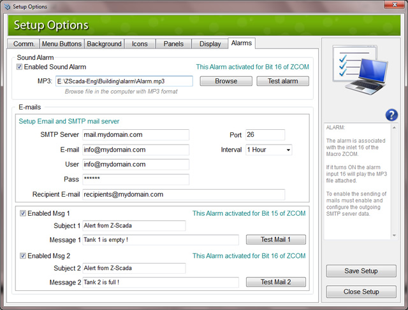The height and width of the screenshot is (310, 408).
Task: Click the Setup Options title bar icon
Action: [7, 6]
